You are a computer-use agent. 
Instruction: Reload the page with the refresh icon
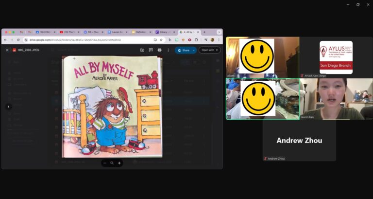[x=18, y=40]
